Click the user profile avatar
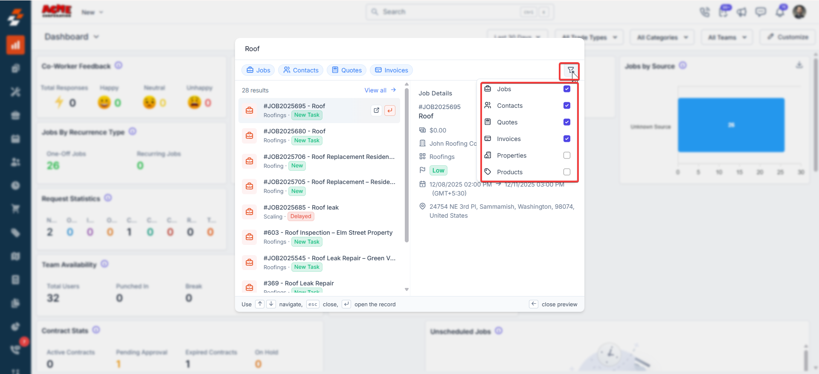Screen dimensions: 819x374 click(x=799, y=12)
